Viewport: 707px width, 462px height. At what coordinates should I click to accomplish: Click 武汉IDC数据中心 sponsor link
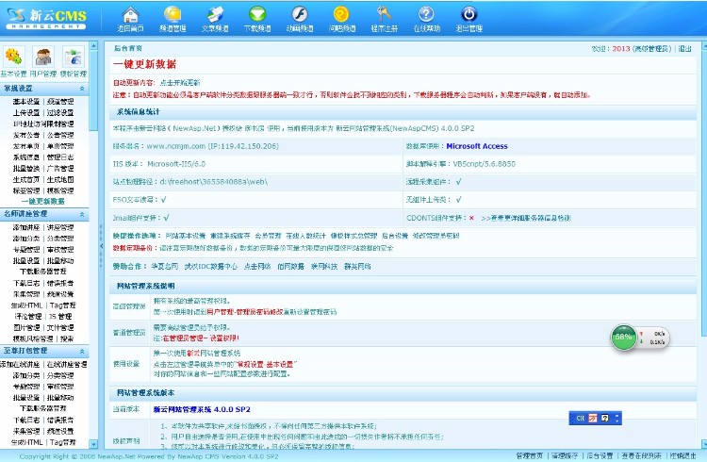(x=210, y=267)
